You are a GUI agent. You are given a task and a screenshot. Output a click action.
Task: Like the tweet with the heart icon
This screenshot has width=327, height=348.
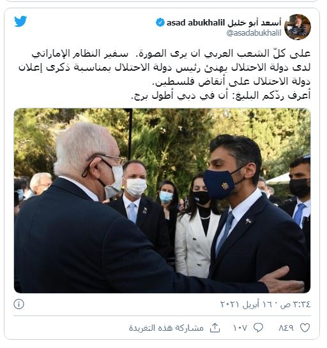(305, 328)
